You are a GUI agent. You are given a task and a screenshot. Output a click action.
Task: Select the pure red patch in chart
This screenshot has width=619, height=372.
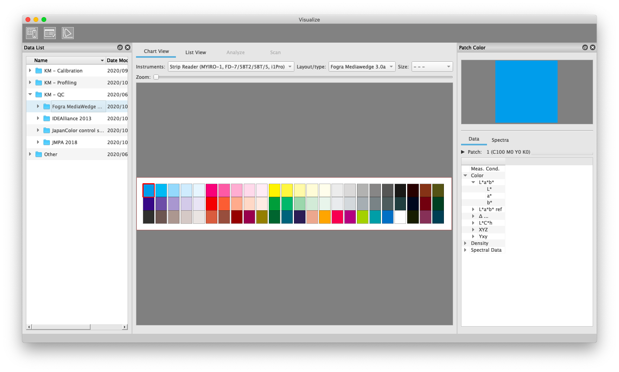point(211,204)
